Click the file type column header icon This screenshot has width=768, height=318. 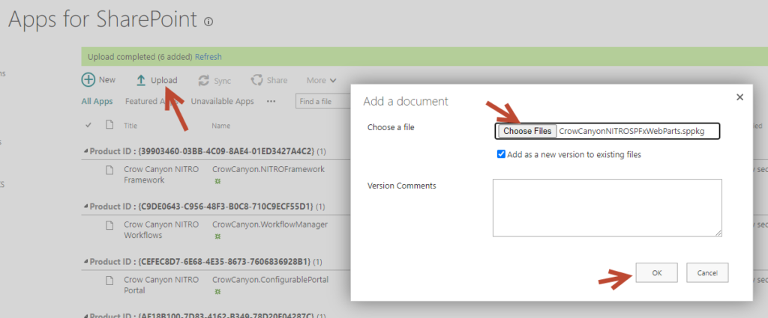coord(109,125)
